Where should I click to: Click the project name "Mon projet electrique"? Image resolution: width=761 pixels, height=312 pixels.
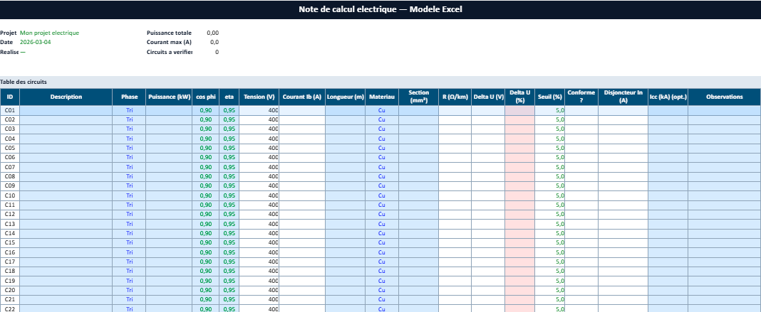(x=49, y=33)
